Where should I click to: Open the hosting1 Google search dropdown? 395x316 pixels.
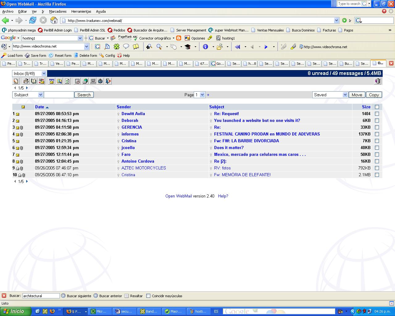[80, 38]
